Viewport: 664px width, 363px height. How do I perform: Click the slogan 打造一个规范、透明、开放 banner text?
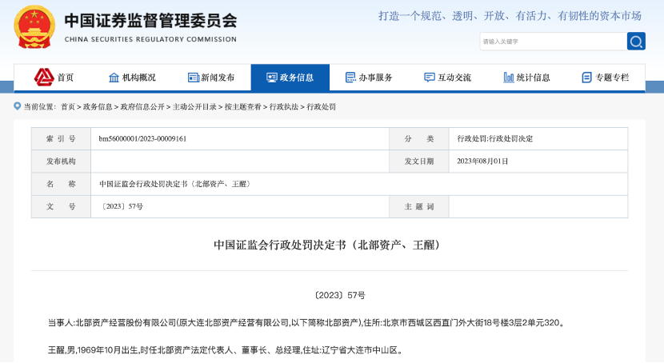coord(510,16)
